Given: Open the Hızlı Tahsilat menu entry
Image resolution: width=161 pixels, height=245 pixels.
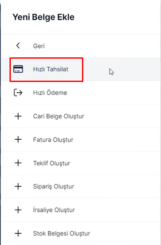Looking at the screenshot, I should tap(51, 69).
